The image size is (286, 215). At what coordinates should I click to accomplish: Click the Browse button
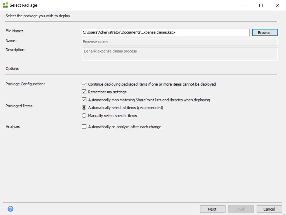[264, 32]
